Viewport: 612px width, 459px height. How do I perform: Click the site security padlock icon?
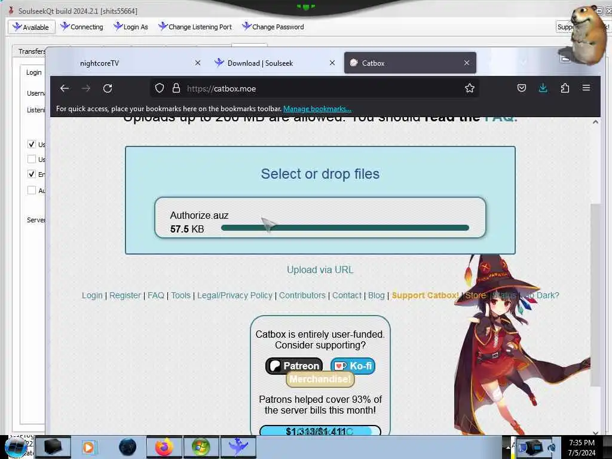tap(176, 88)
